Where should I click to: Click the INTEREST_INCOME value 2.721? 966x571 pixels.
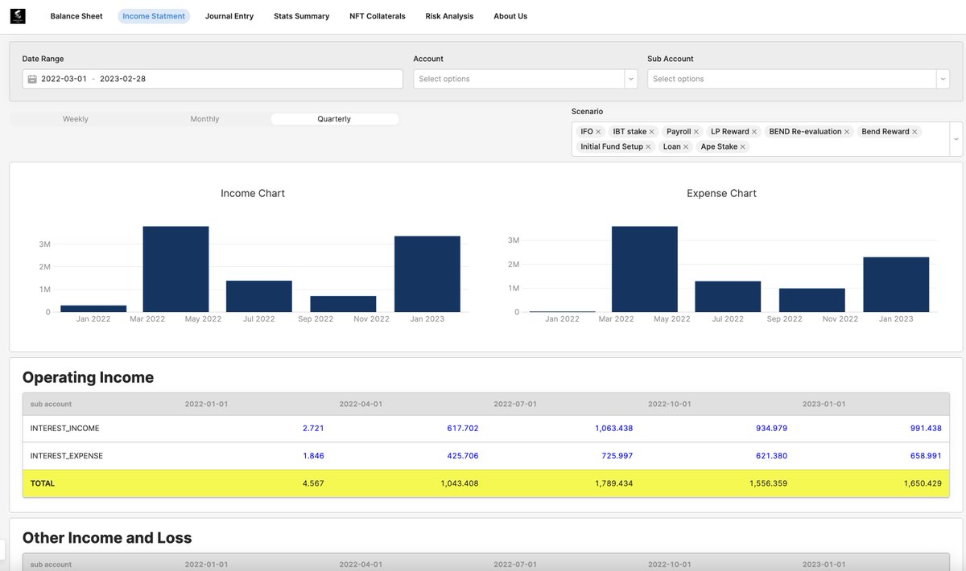[313, 429]
